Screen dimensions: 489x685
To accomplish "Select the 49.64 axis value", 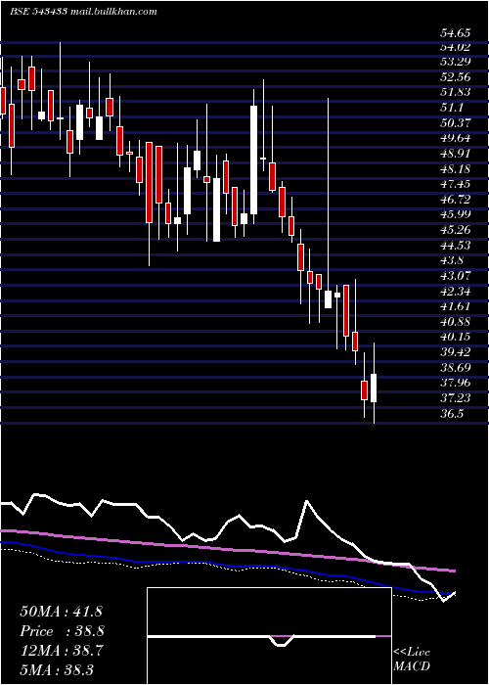I will [x=455, y=139].
